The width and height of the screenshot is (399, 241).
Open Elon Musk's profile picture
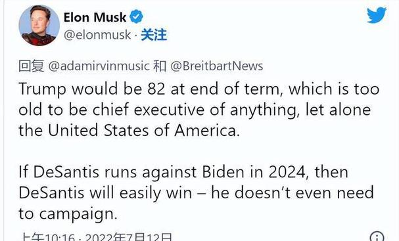(x=39, y=26)
